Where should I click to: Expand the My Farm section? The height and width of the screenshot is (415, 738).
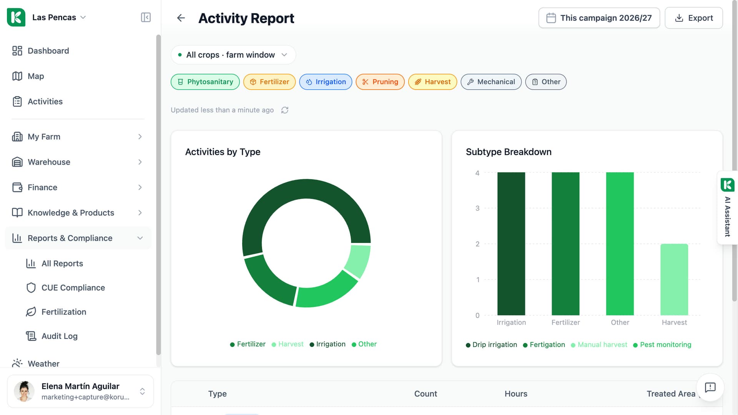coord(78,137)
